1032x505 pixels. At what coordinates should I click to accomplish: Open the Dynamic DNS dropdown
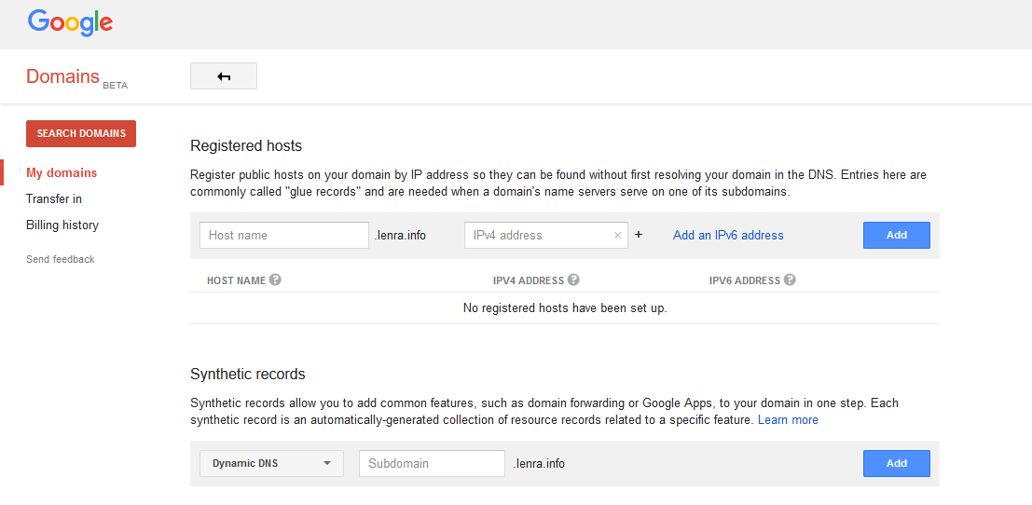click(x=272, y=463)
